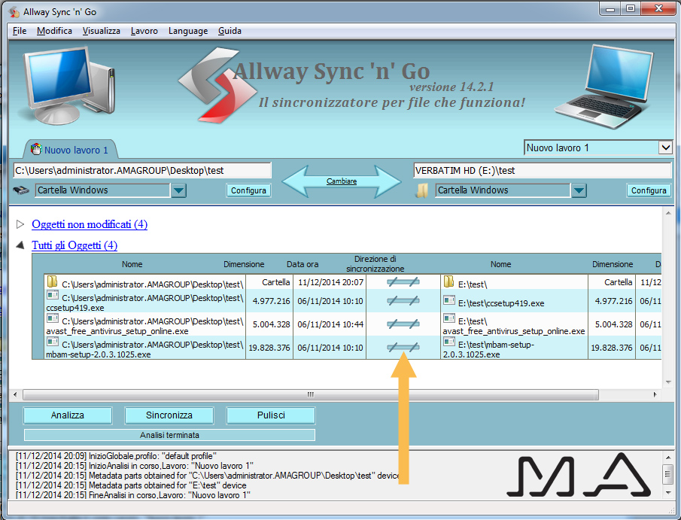Click file icon of right avast_free_antivirus row

pyautogui.click(x=449, y=318)
